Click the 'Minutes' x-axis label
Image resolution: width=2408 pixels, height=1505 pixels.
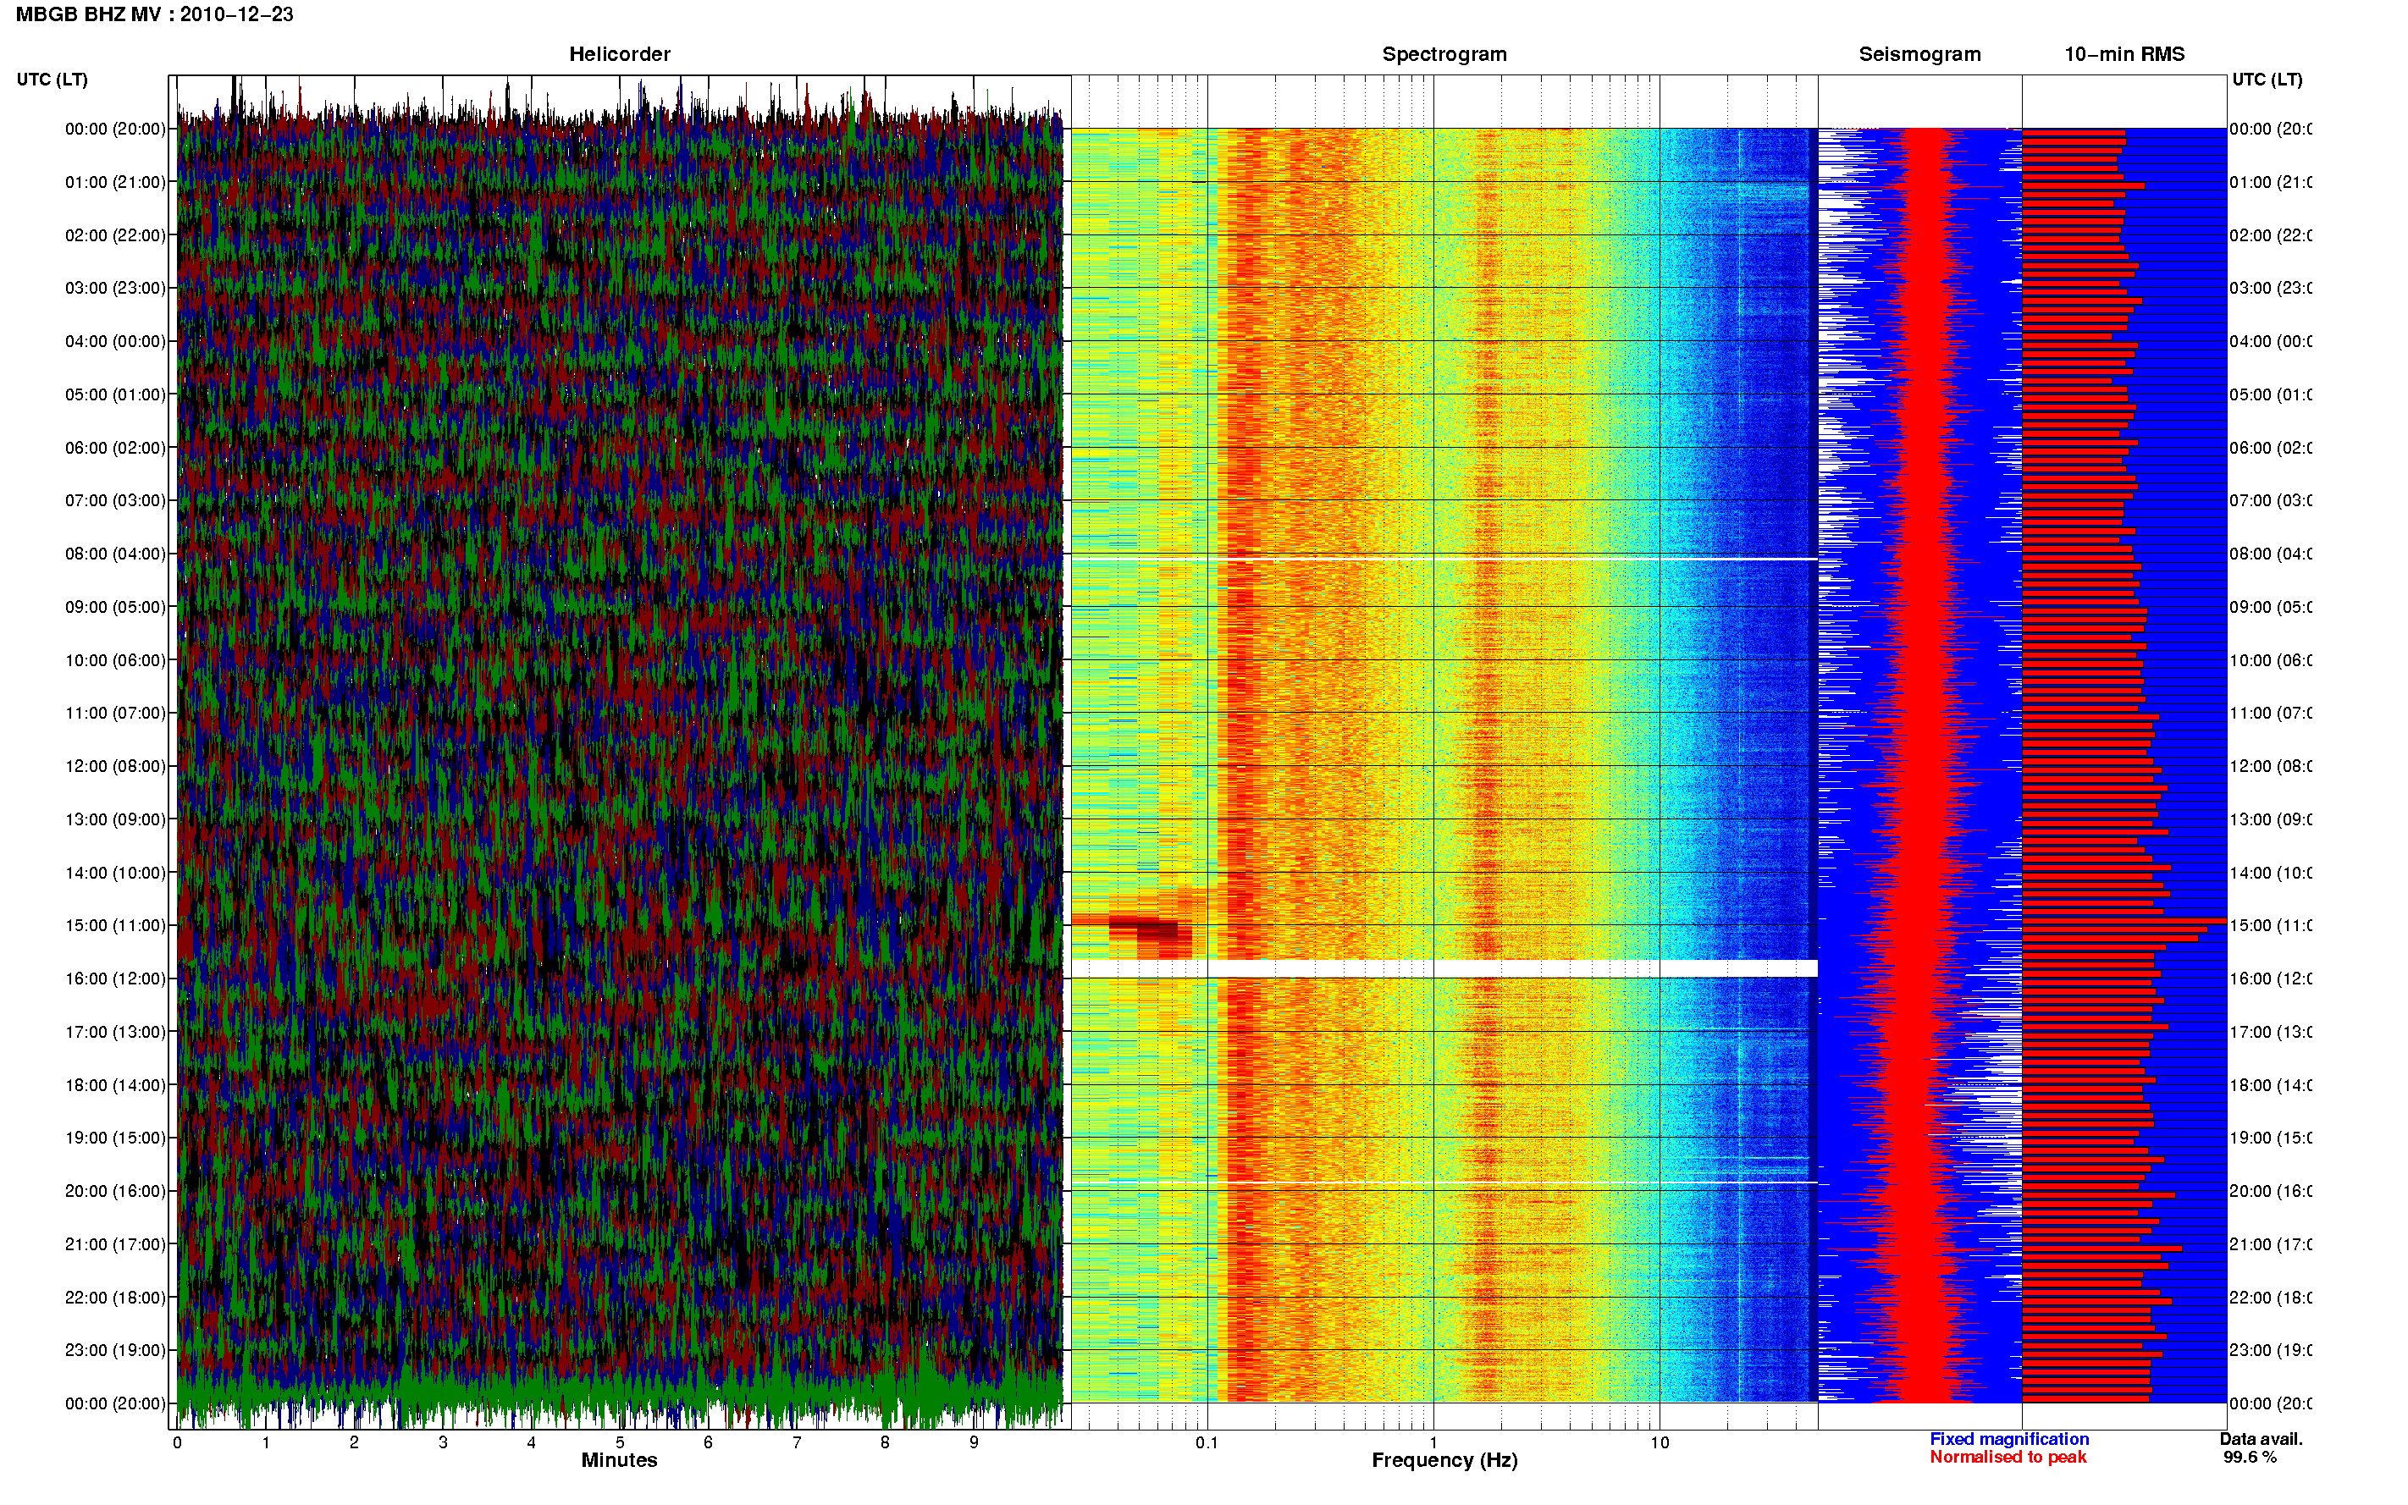(619, 1460)
